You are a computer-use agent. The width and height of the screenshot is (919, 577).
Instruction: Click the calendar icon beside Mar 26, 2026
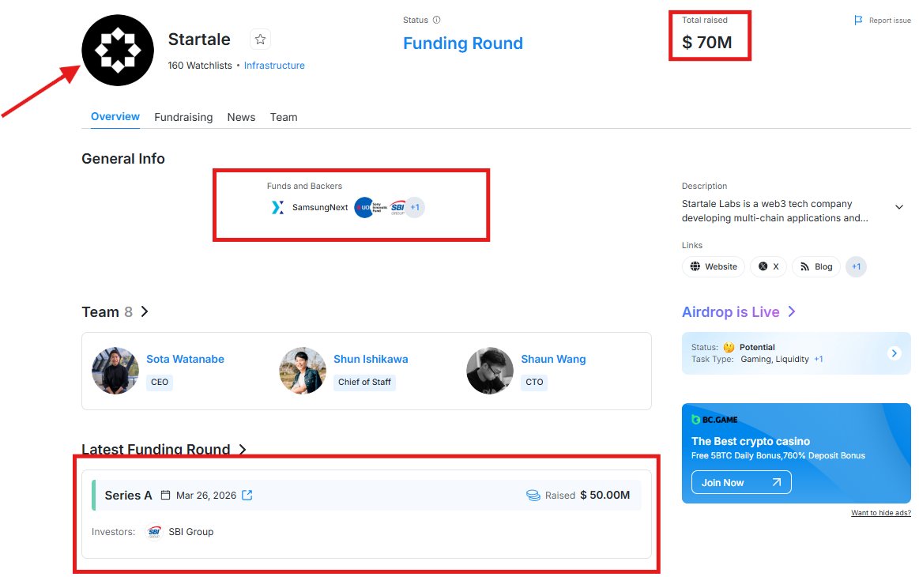click(165, 496)
